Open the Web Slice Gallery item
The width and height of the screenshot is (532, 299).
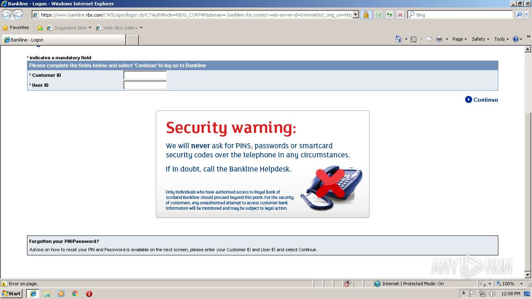click(119, 28)
